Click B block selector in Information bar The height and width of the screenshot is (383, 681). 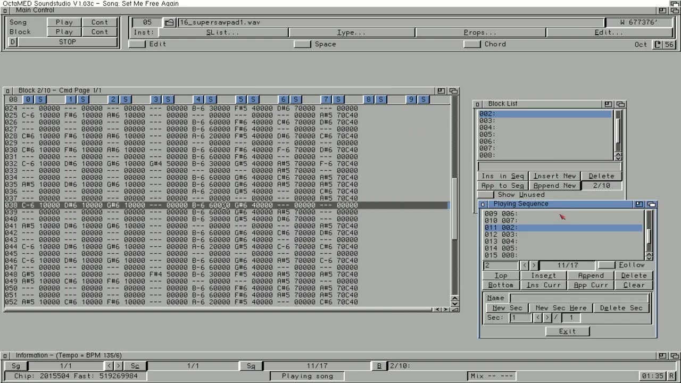pyautogui.click(x=379, y=366)
